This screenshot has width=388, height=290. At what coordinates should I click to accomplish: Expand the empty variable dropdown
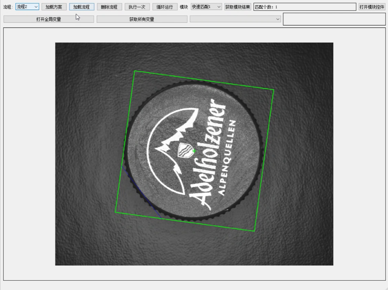pos(235,19)
